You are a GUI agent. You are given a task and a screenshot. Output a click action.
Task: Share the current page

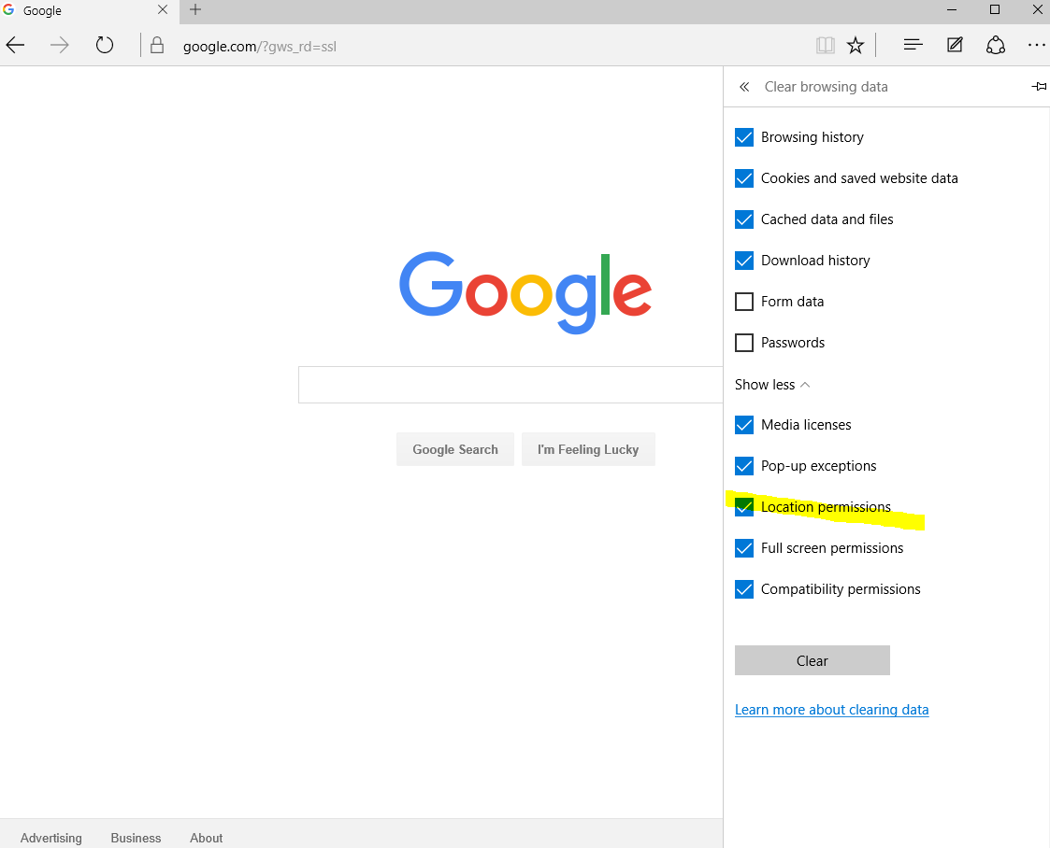coord(995,44)
